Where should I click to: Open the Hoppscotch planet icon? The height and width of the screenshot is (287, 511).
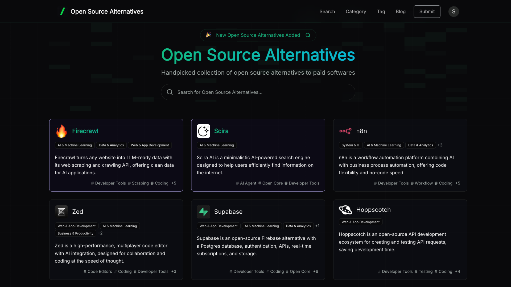pos(345,210)
